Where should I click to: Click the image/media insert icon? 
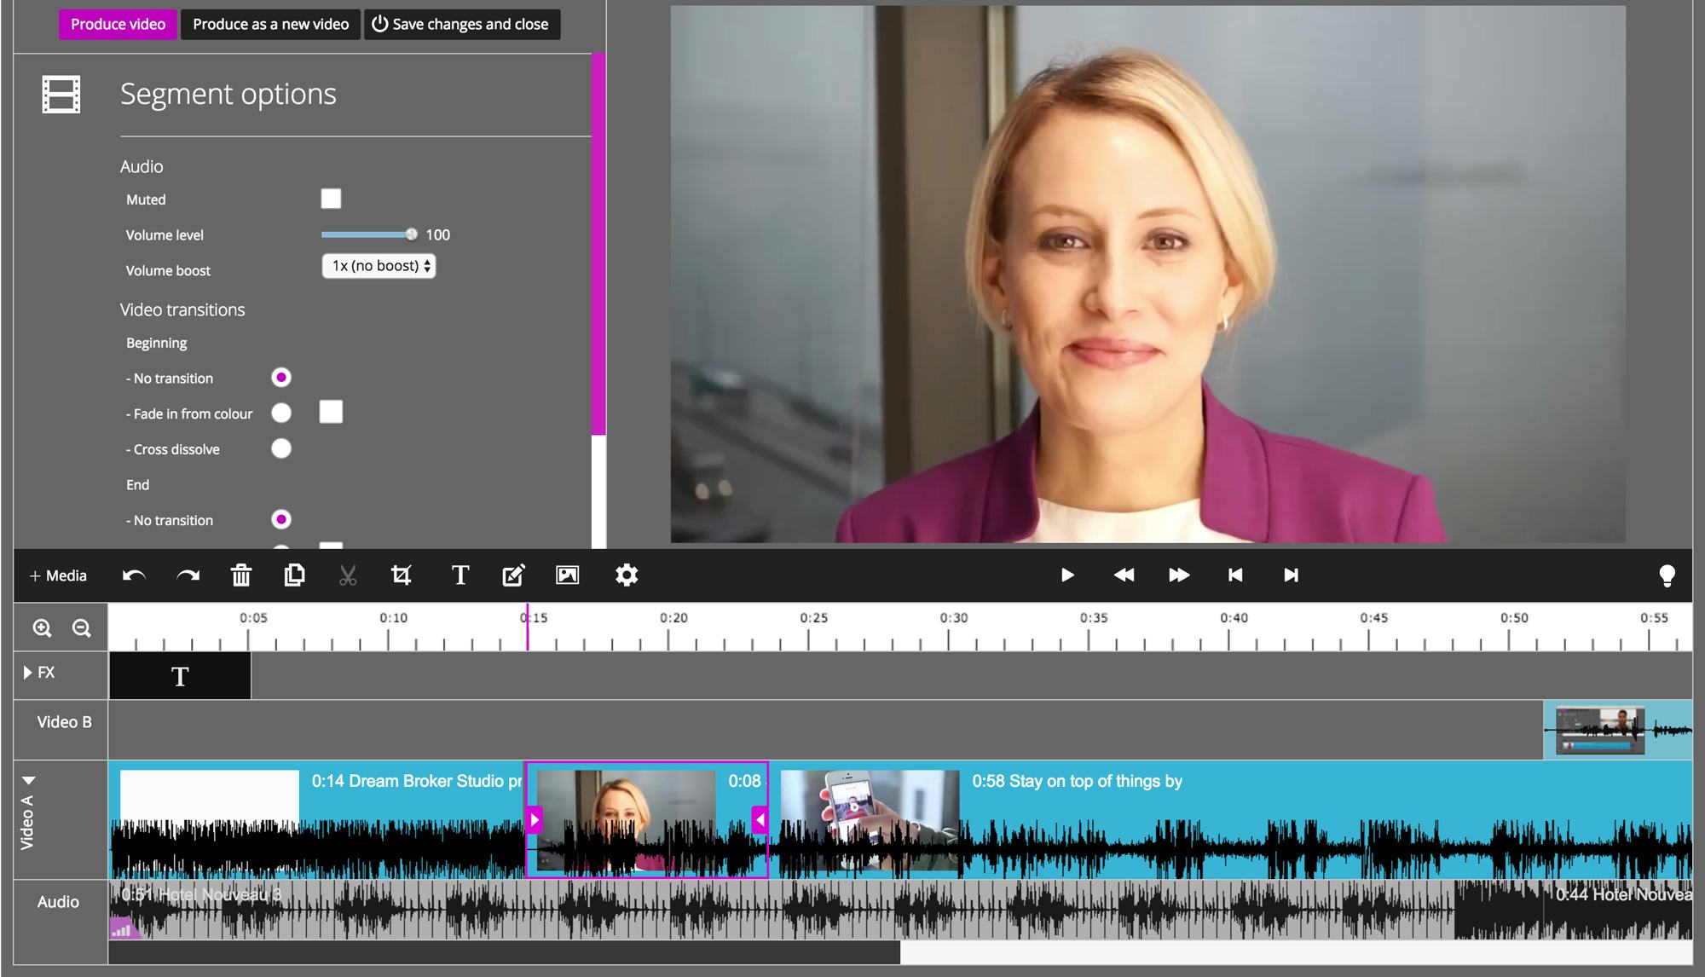[x=568, y=574]
